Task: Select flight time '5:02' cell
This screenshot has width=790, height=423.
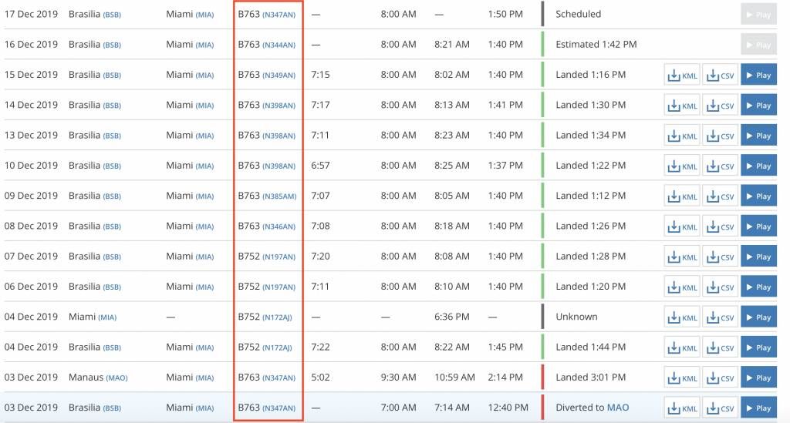Action: [x=320, y=378]
